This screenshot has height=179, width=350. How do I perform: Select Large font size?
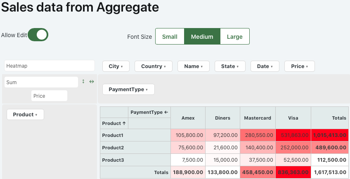click(x=234, y=36)
